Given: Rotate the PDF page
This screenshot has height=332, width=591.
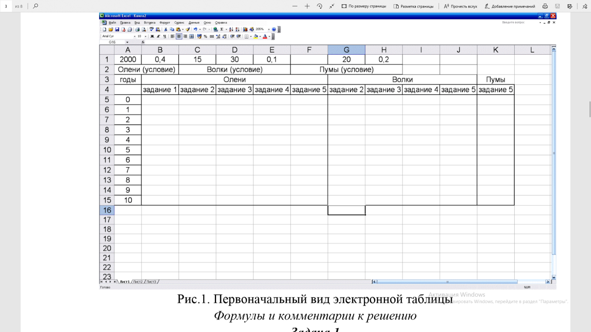Looking at the screenshot, I should pyautogui.click(x=319, y=6).
